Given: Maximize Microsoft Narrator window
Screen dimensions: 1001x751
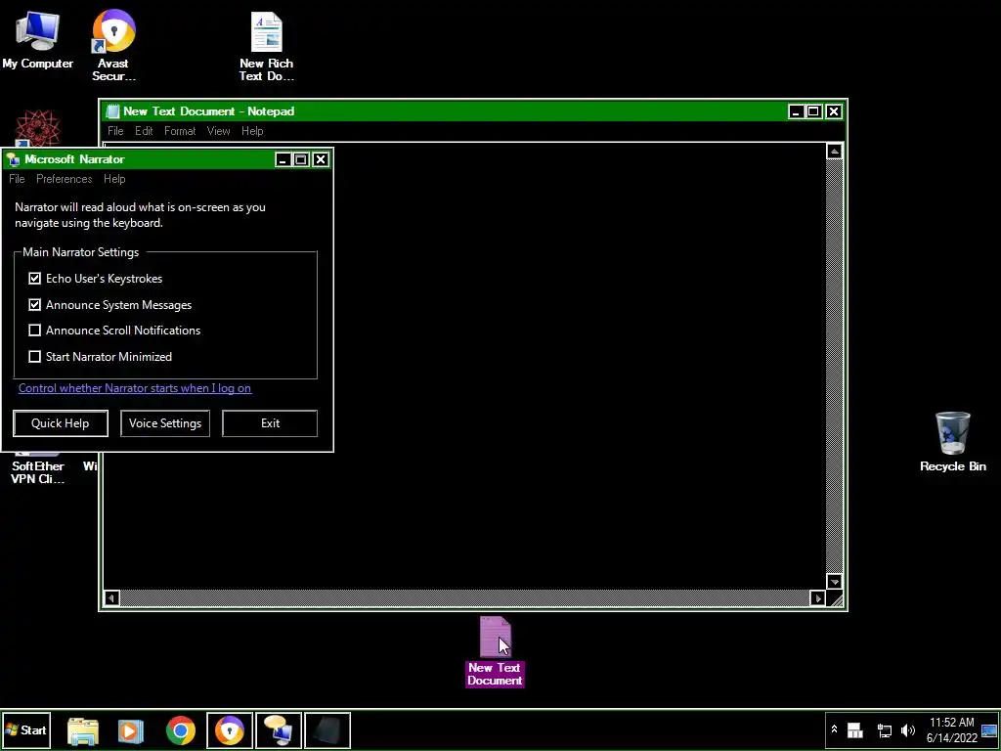Looking at the screenshot, I should 301,159.
